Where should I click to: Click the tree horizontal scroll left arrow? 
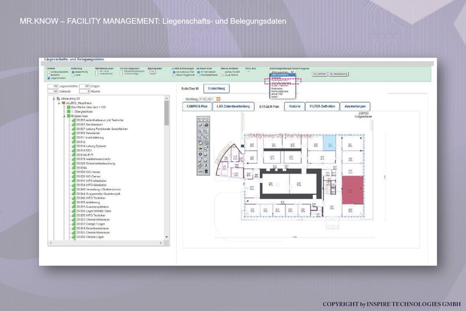coord(51,243)
